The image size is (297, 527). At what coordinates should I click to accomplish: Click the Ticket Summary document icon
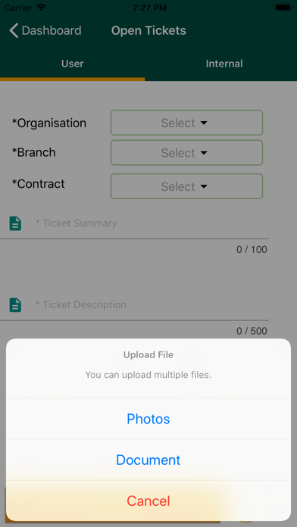pyautogui.click(x=15, y=223)
